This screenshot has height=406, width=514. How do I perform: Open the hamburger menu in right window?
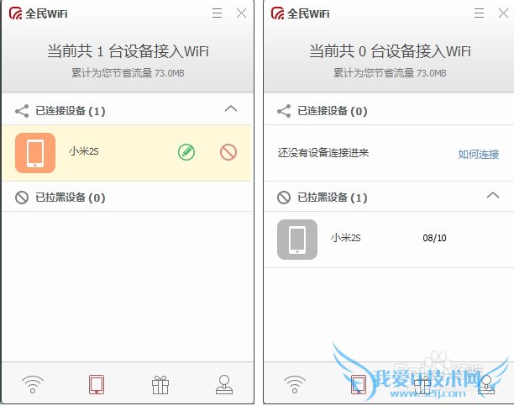pos(479,13)
